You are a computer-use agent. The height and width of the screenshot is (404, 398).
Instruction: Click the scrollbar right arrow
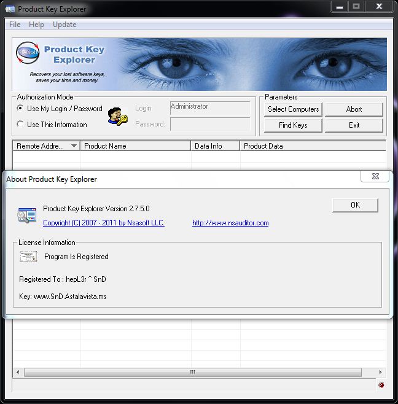tap(381, 372)
